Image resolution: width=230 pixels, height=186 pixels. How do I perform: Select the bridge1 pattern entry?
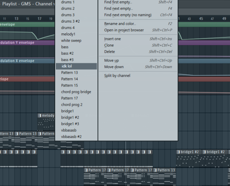point(76,111)
